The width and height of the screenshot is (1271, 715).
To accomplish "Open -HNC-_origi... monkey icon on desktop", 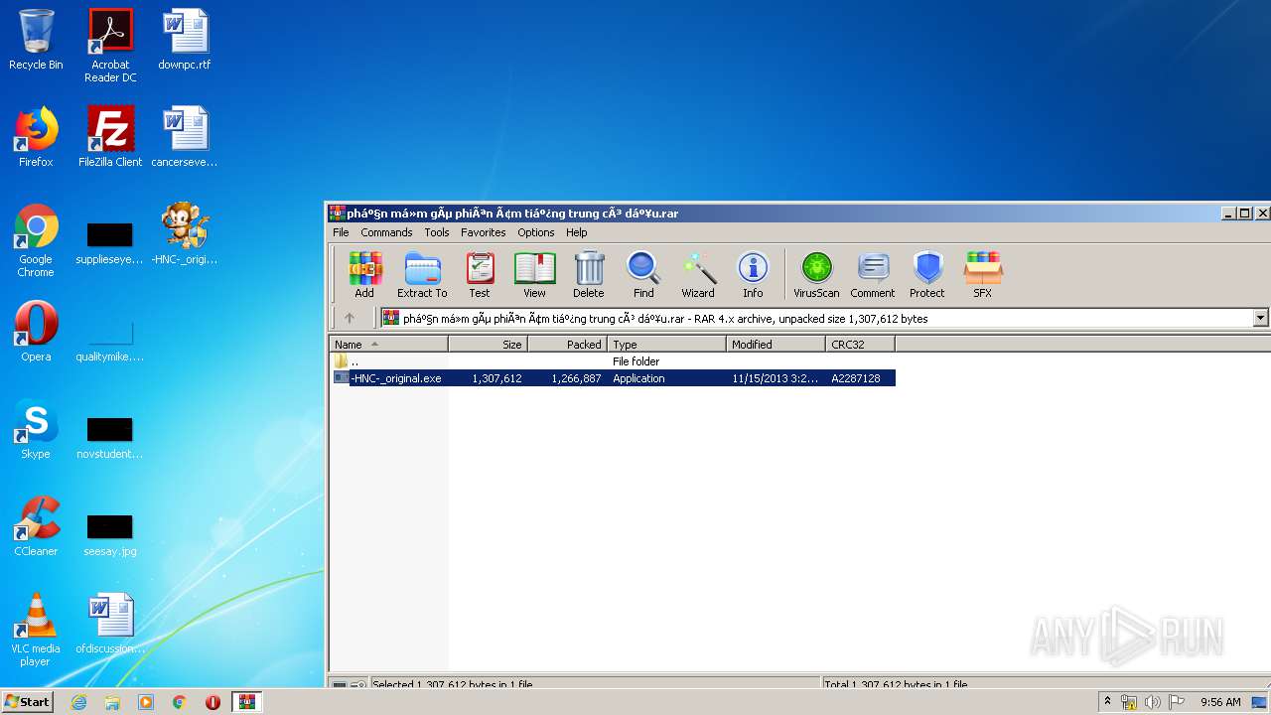I will 185,234.
